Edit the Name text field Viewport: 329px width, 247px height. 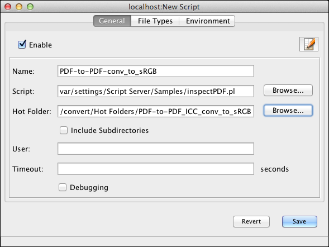pyautogui.click(x=156, y=71)
